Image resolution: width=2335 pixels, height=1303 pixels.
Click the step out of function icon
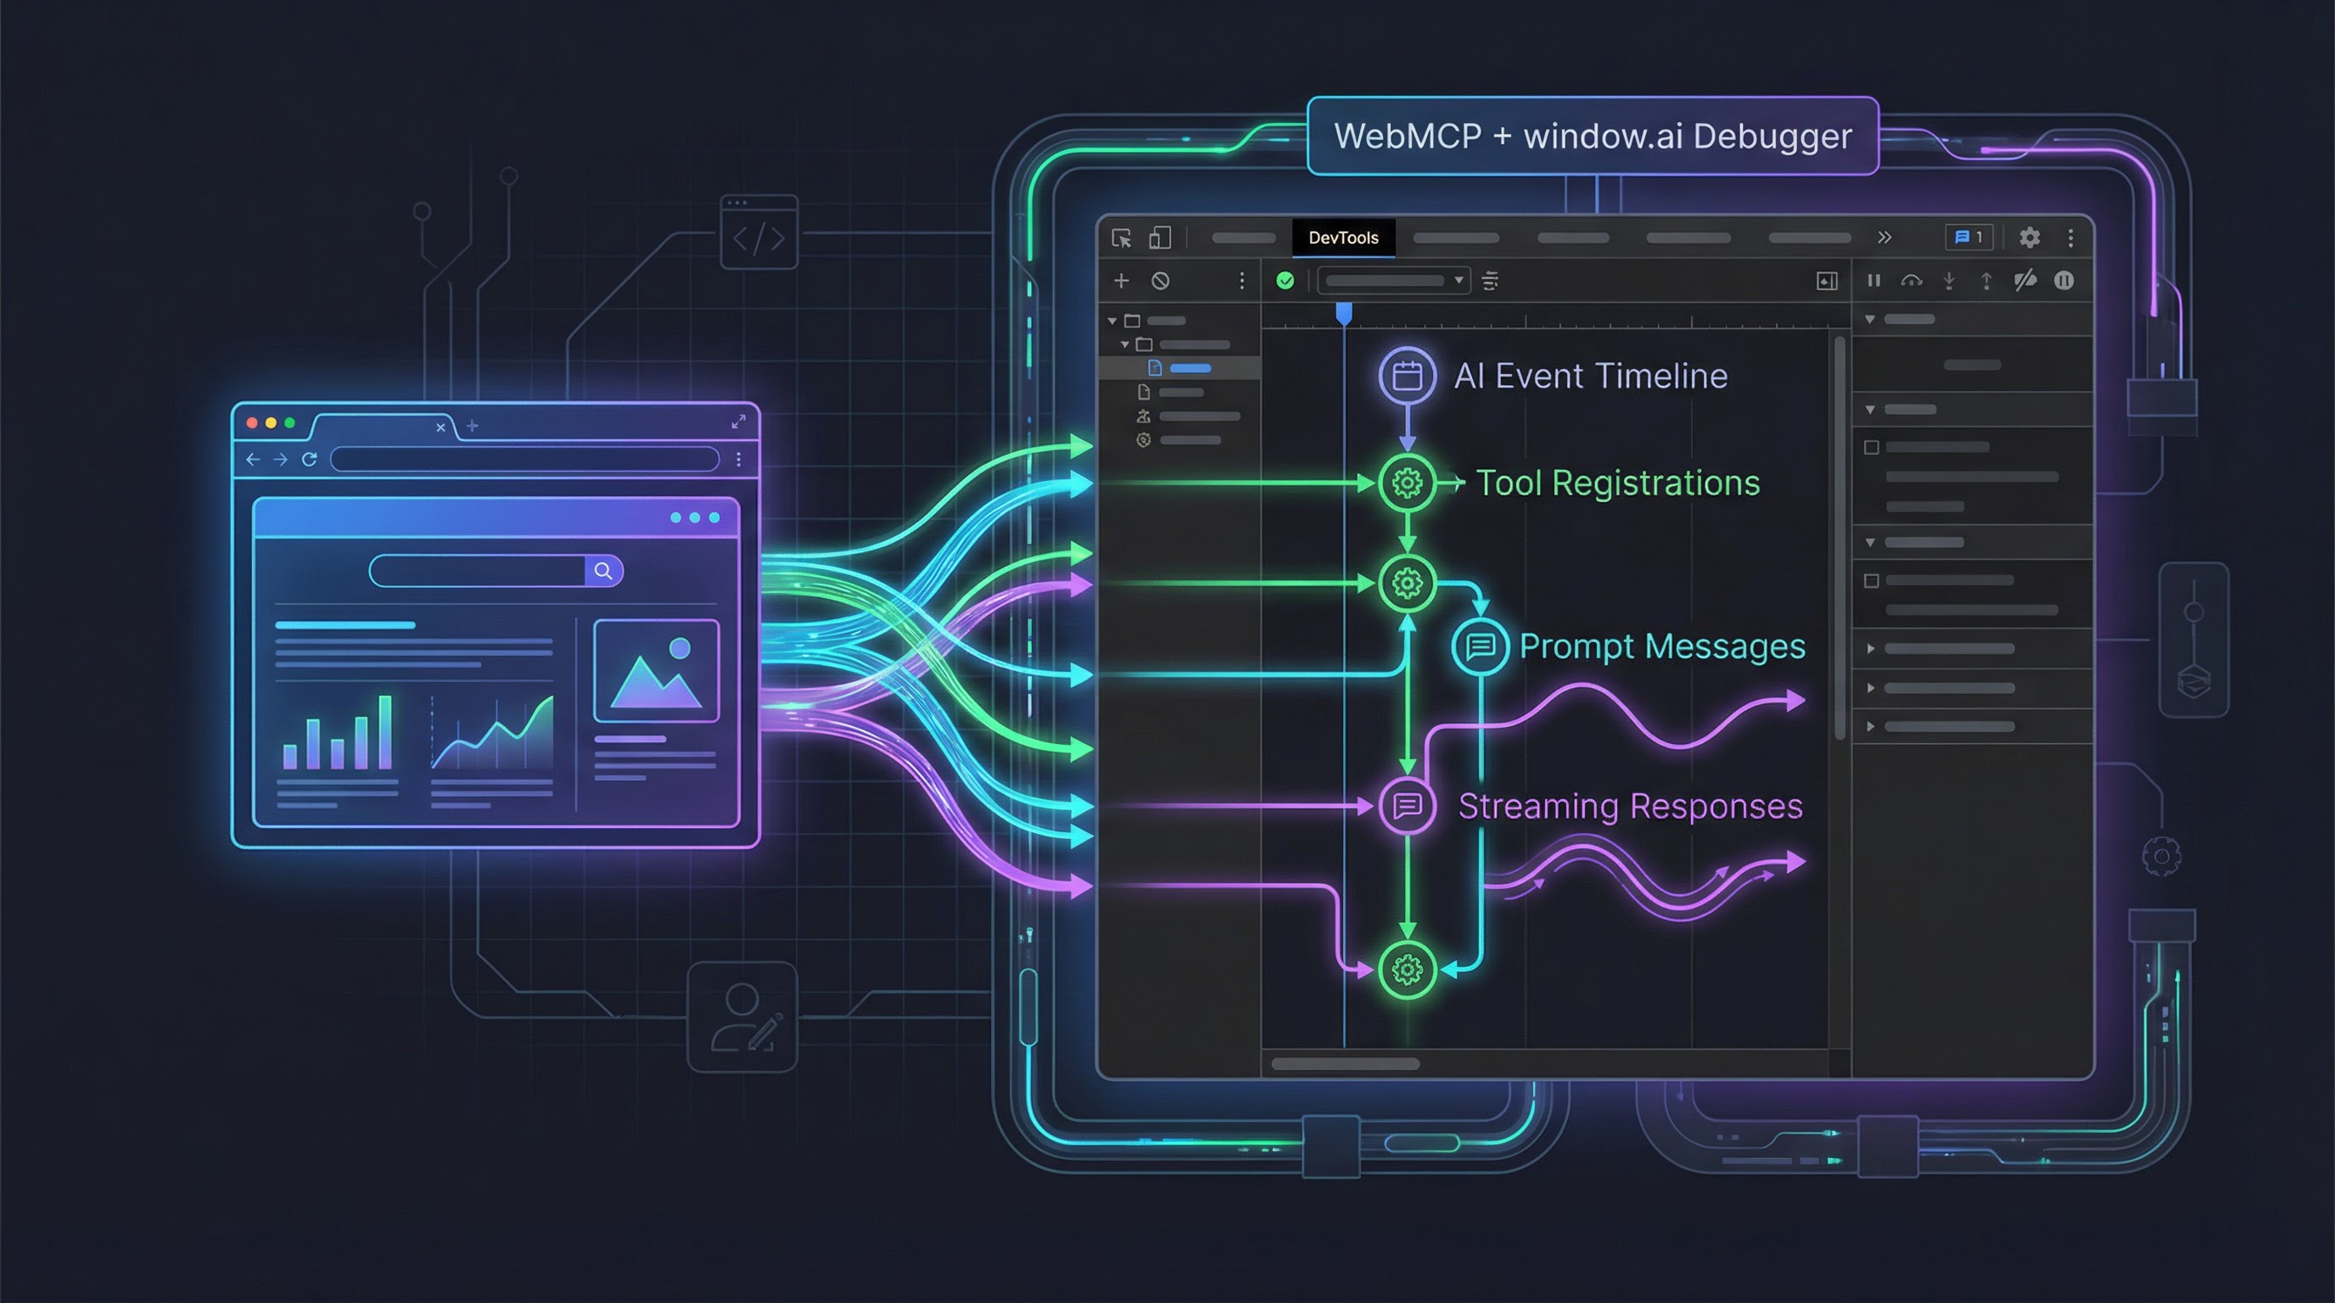1987,281
